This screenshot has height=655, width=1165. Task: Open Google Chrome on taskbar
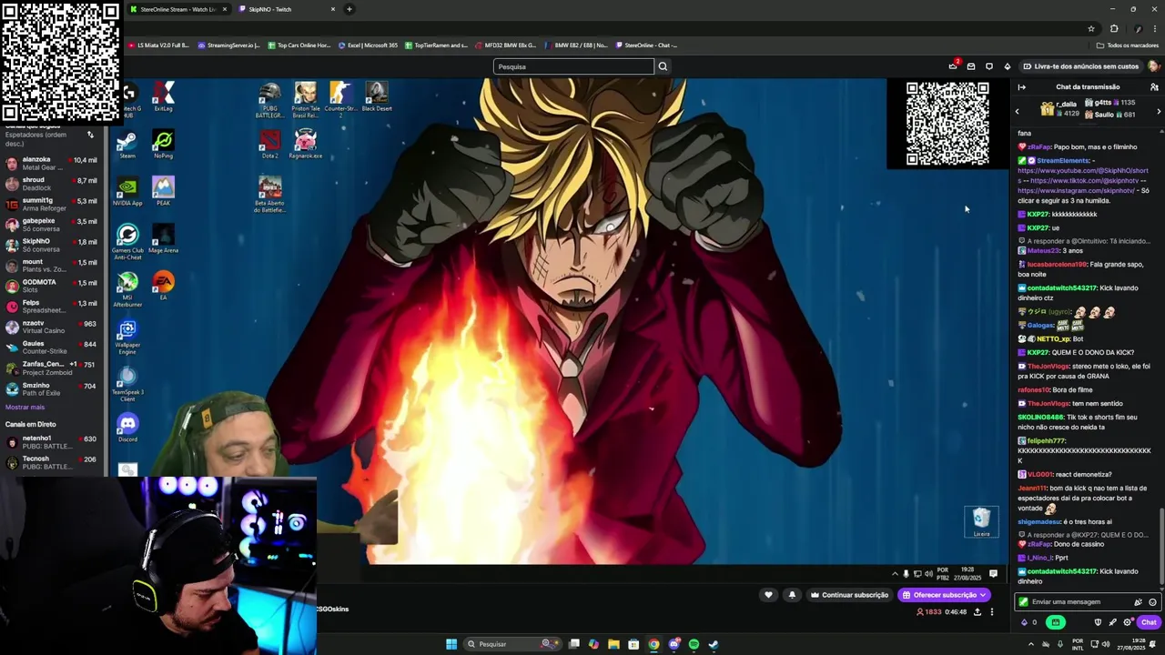(x=653, y=644)
